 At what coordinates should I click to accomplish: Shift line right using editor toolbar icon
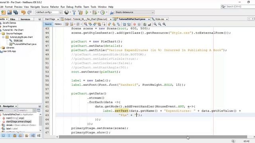[x=129, y=24]
